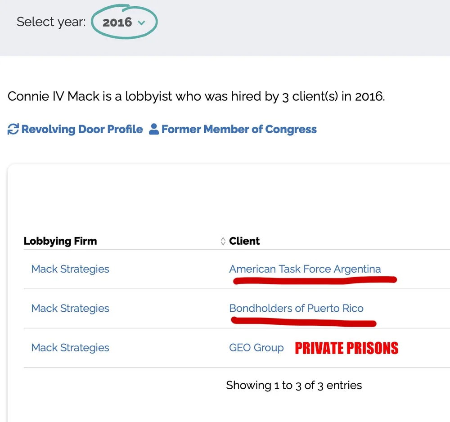Click the Showing 1 to 3 entries text
Viewport: 450px width, 422px height.
[294, 385]
